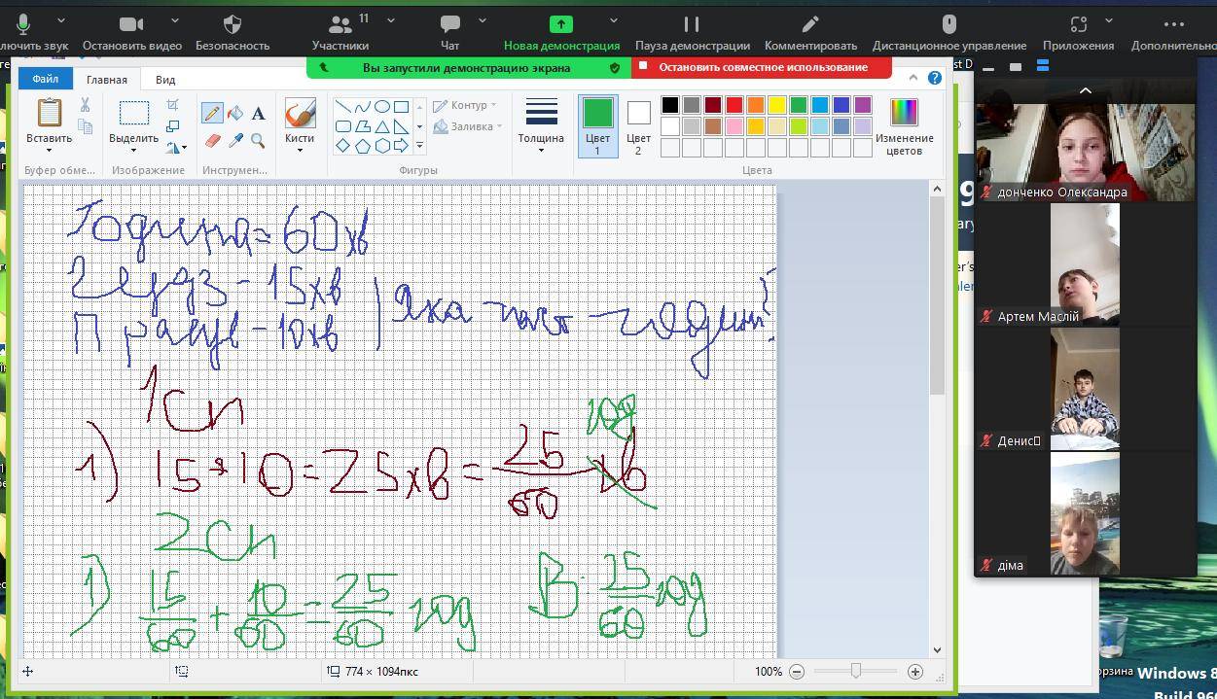Screen dimensions: 1217x699
Task: Expand the Кисти brushes dropdown
Action: tap(300, 138)
